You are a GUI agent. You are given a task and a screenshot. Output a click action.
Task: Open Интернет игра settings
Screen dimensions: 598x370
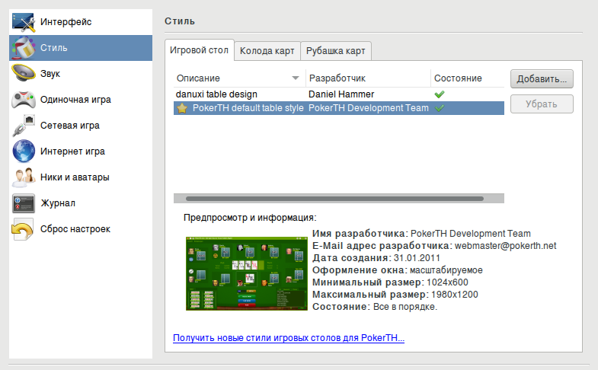81,152
